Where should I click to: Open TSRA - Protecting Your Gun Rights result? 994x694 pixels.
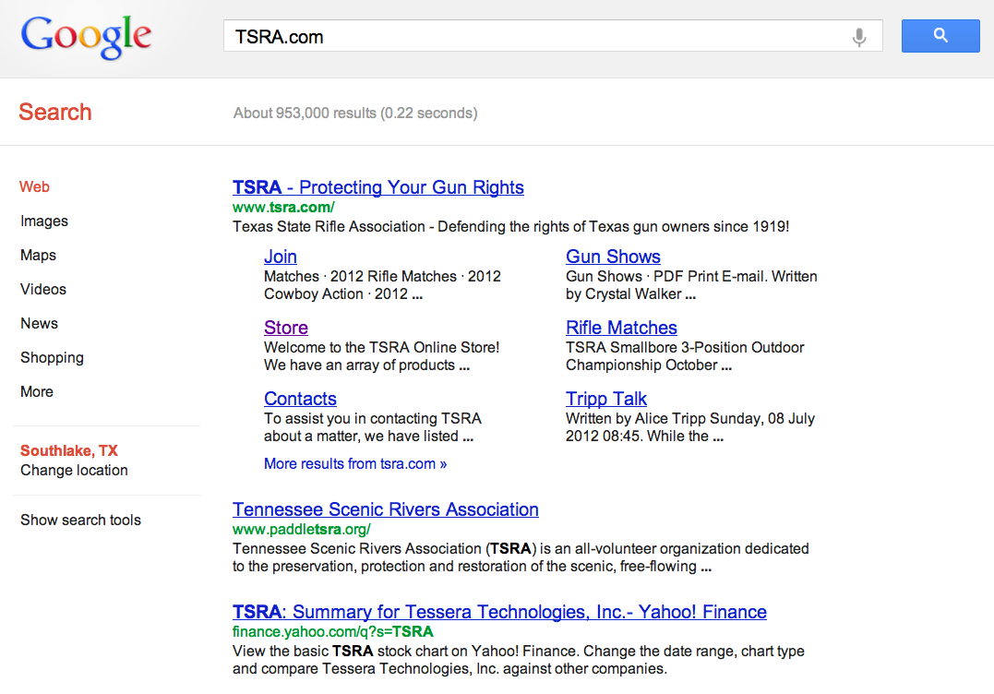point(377,188)
